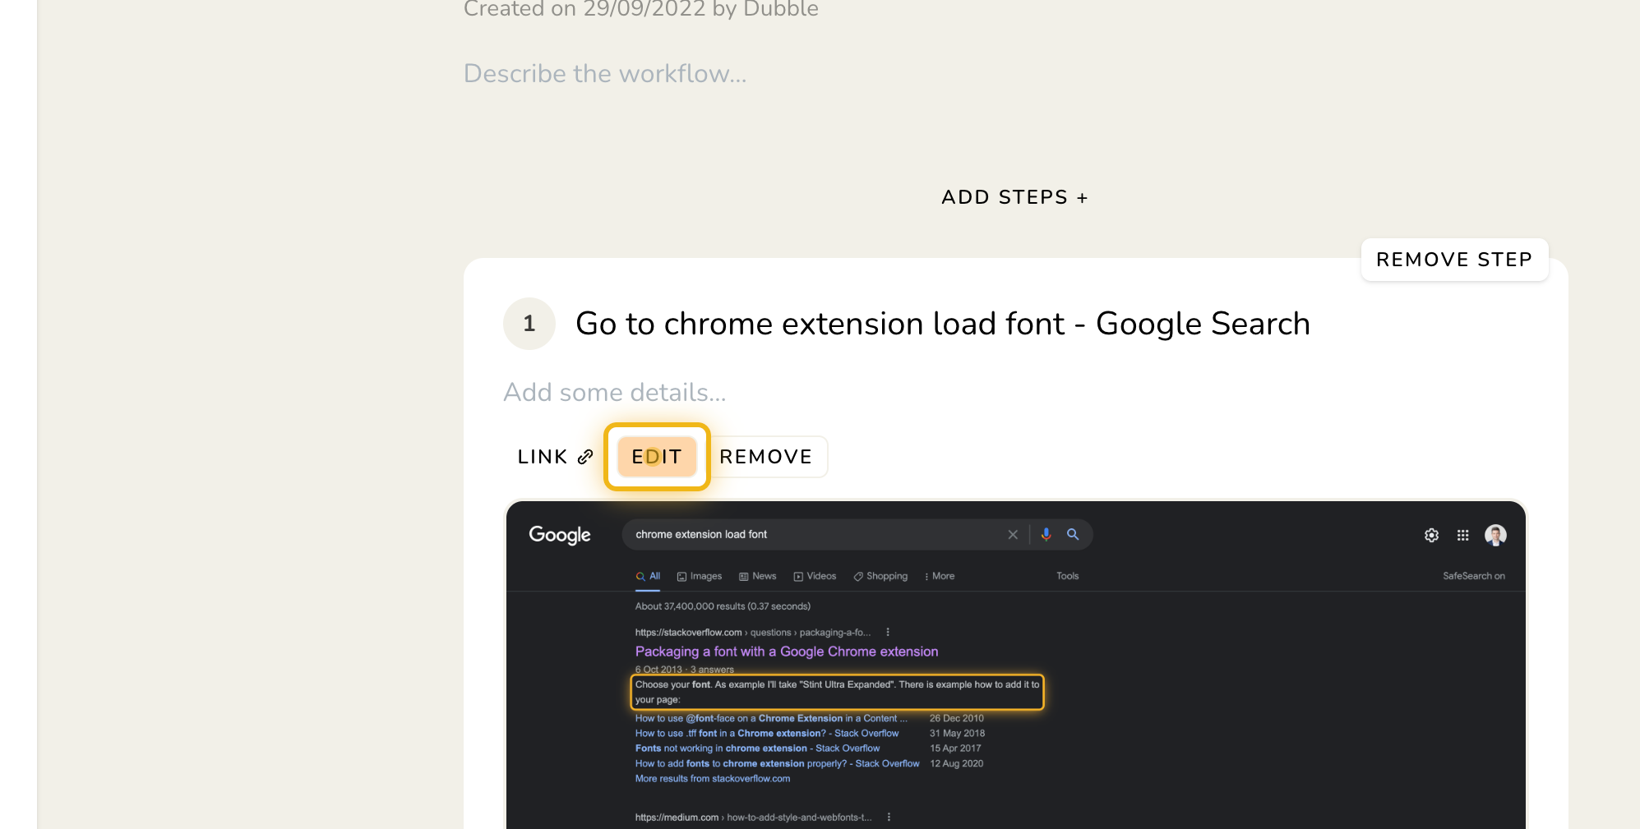Click SafeSearch on label
The width and height of the screenshot is (1640, 829).
pyautogui.click(x=1474, y=577)
